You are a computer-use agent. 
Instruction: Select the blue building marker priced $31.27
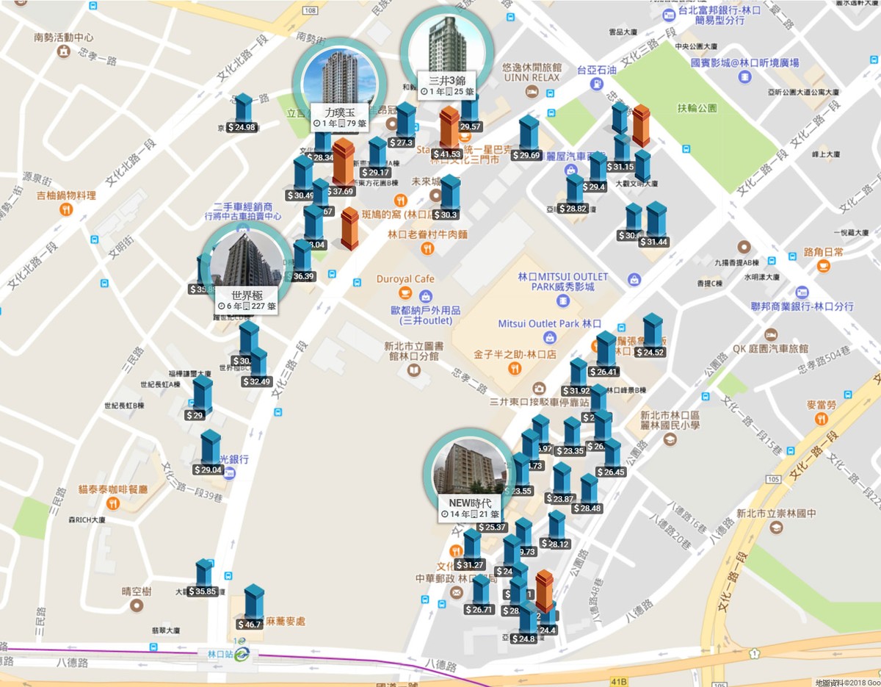pos(471,546)
